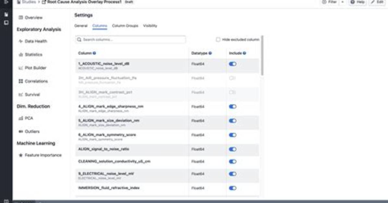Click the bottom-left layout icon in dark rail
The height and width of the screenshot is (203, 388).
tap(6, 201)
